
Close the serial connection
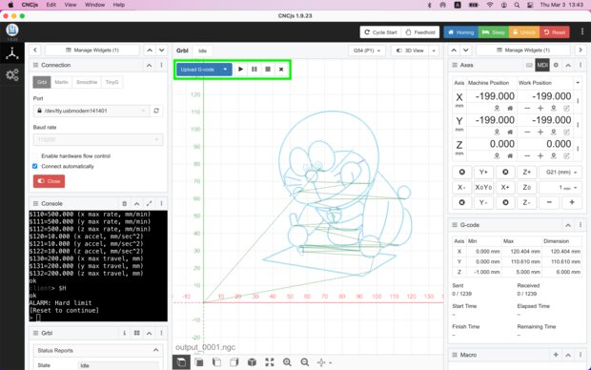pos(49,181)
